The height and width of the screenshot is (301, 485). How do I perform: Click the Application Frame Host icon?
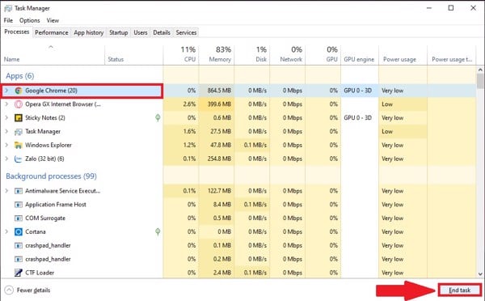click(19, 205)
